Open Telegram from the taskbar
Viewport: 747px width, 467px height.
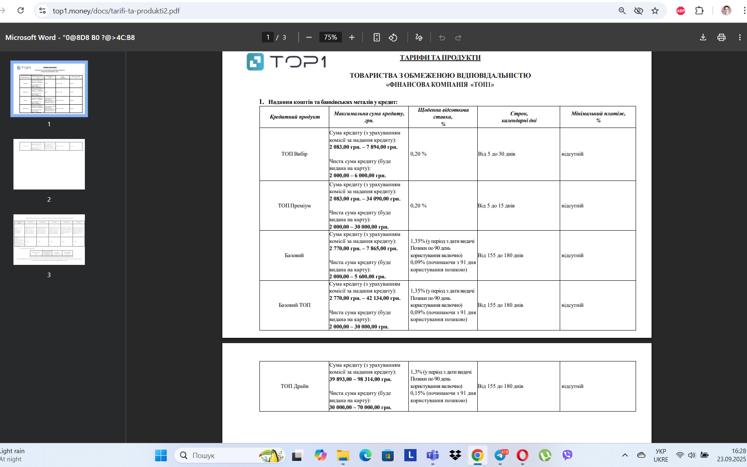point(500,455)
